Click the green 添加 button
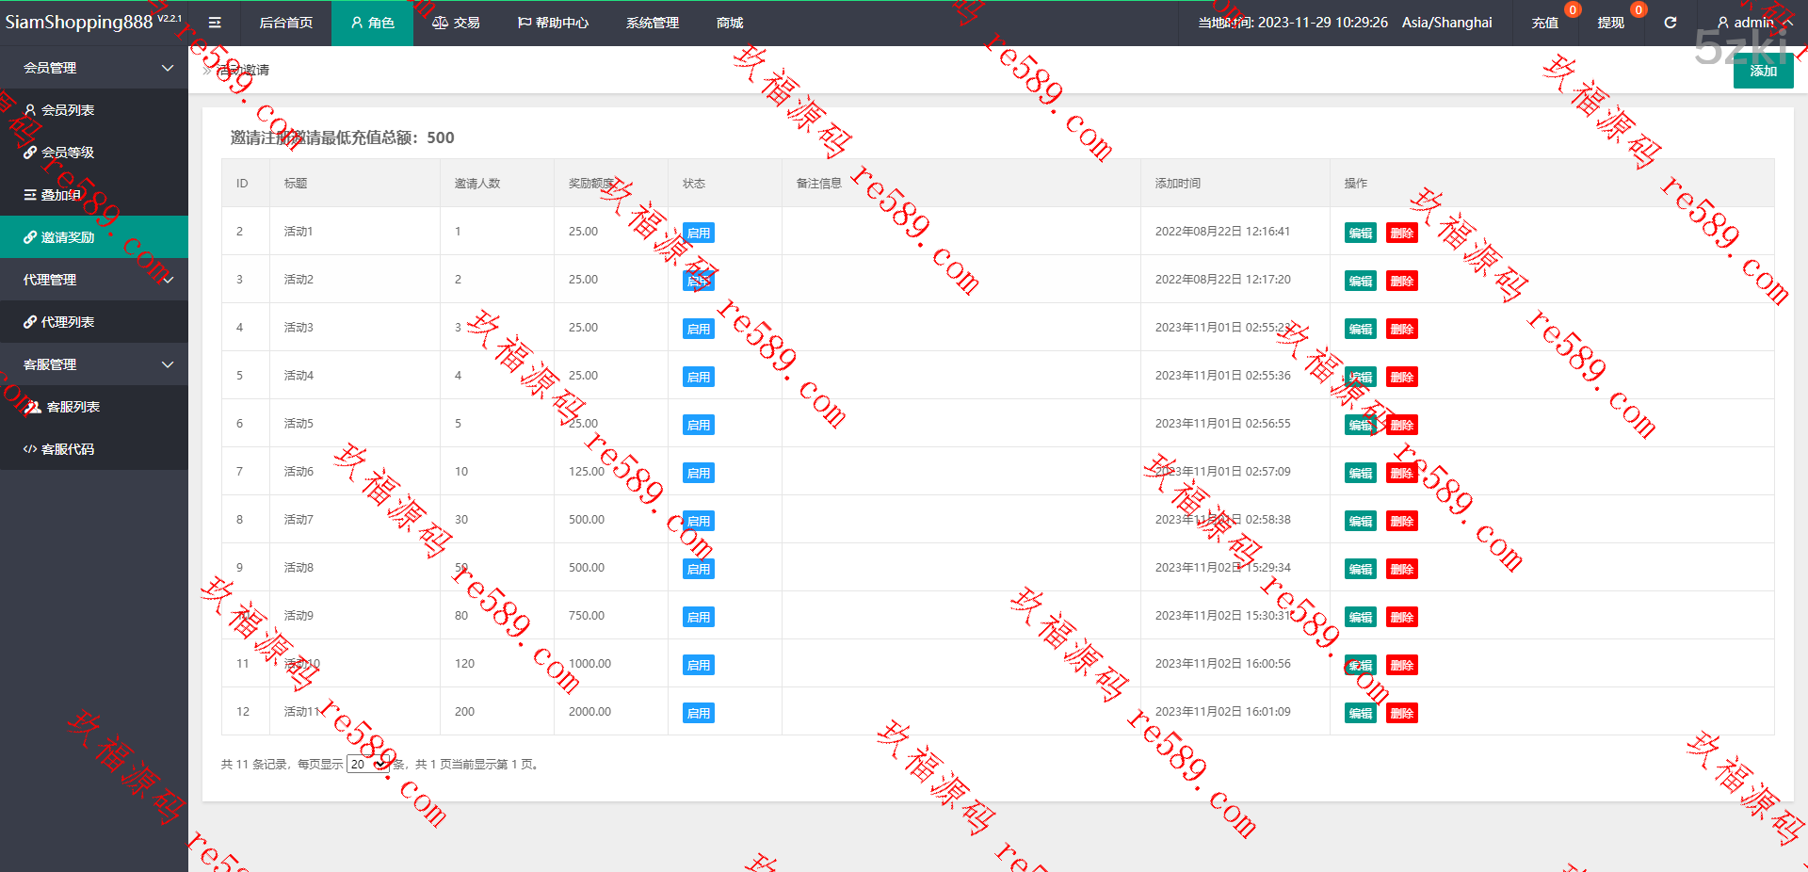This screenshot has height=872, width=1808. click(x=1763, y=72)
